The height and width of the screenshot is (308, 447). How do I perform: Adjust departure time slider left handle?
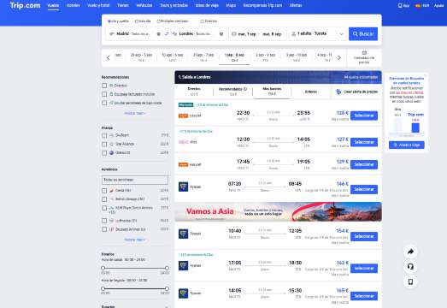coord(103,268)
